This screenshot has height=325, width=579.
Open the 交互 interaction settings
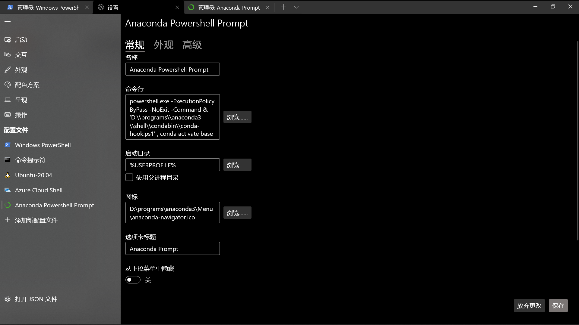click(21, 54)
